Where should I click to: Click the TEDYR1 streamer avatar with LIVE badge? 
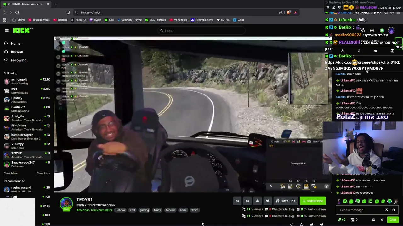point(66,204)
